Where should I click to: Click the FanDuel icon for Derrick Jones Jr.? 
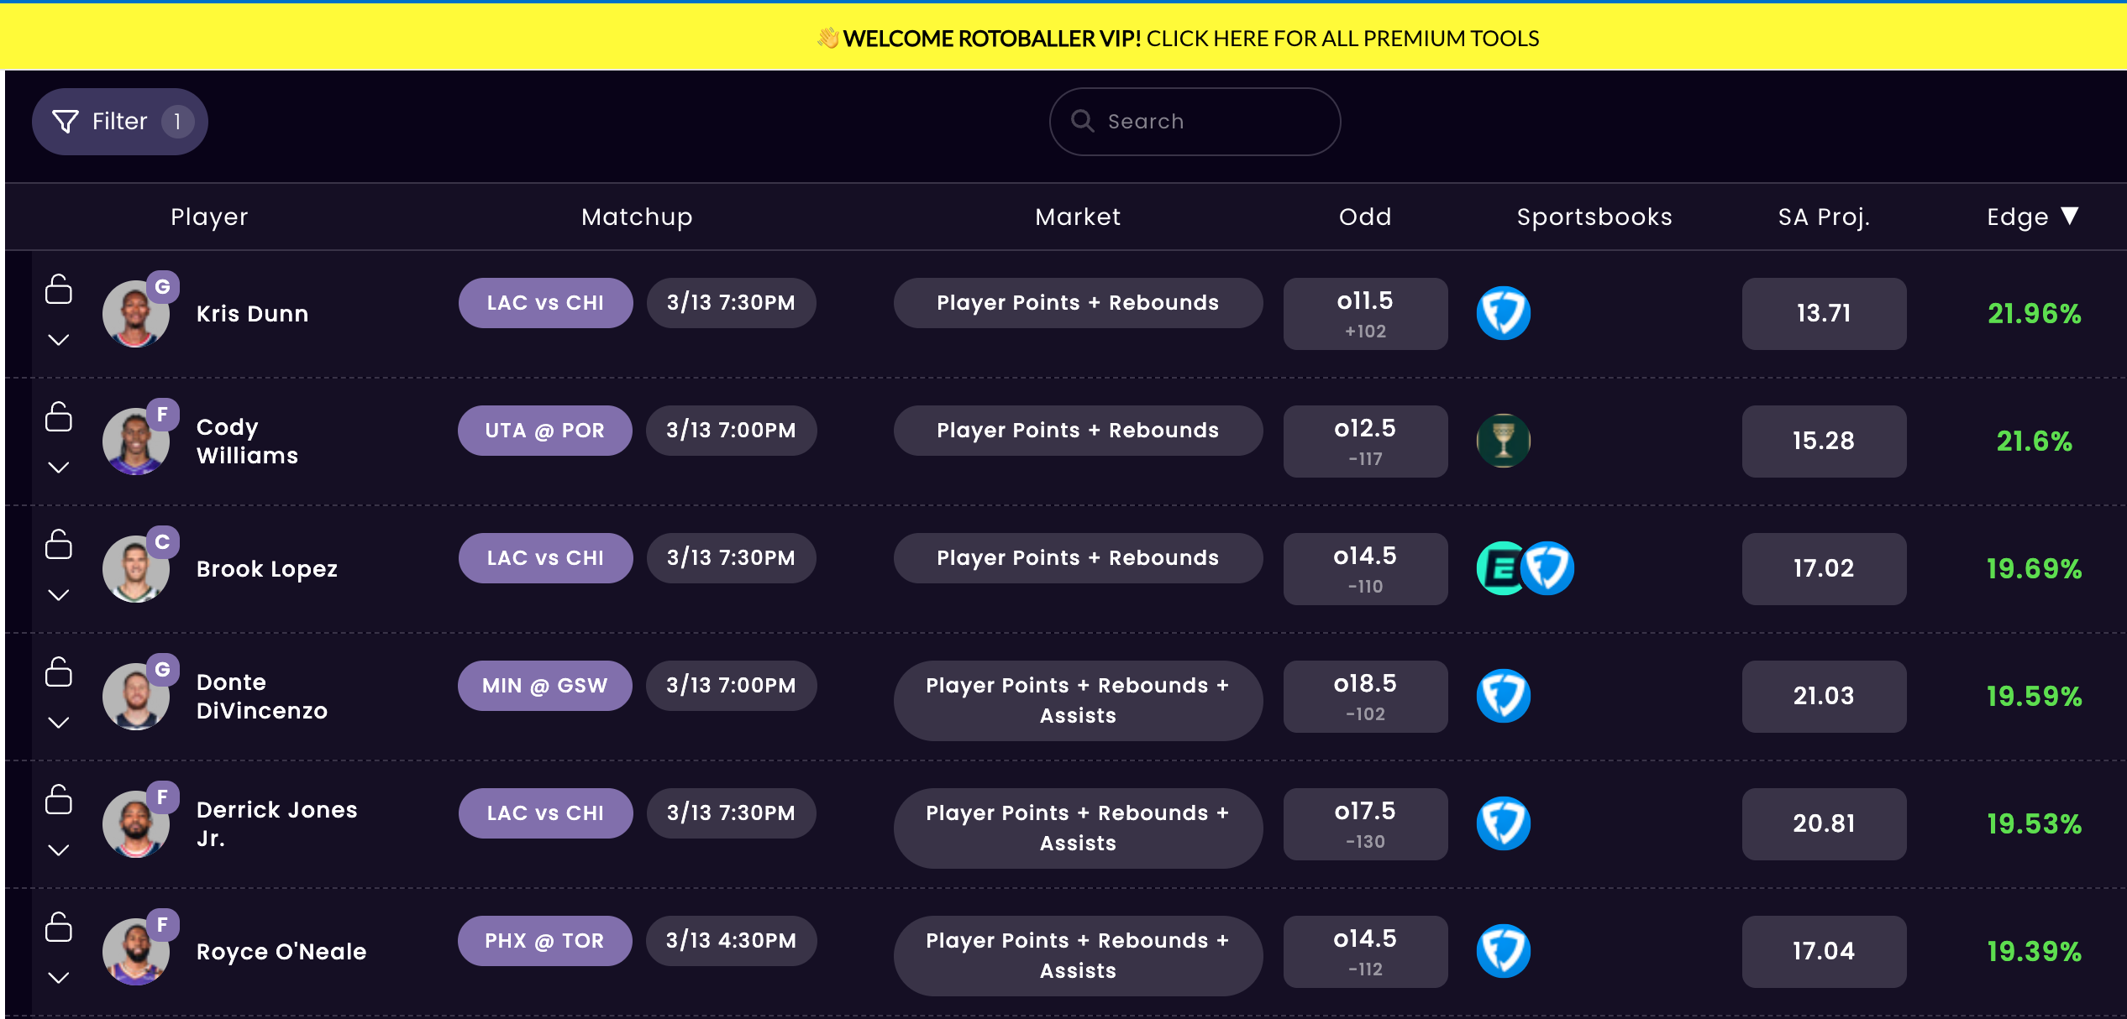tap(1503, 823)
